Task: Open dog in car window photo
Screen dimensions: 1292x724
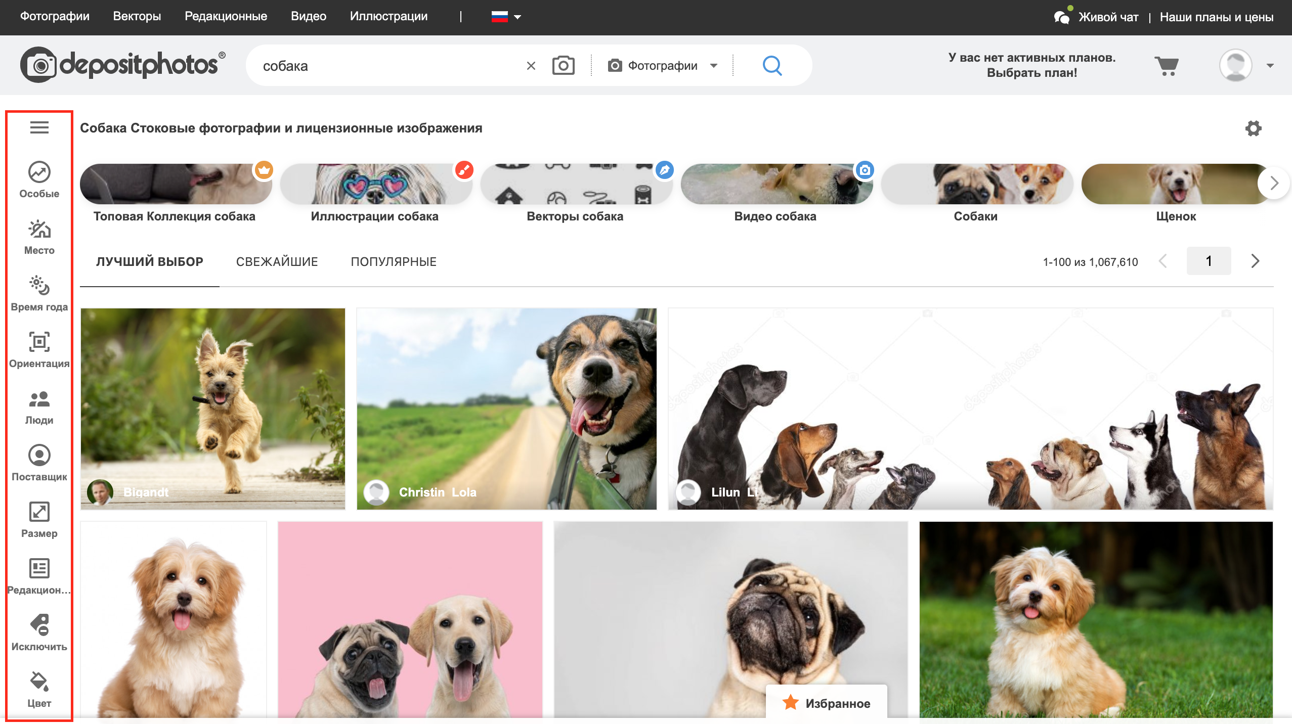Action: coord(507,409)
